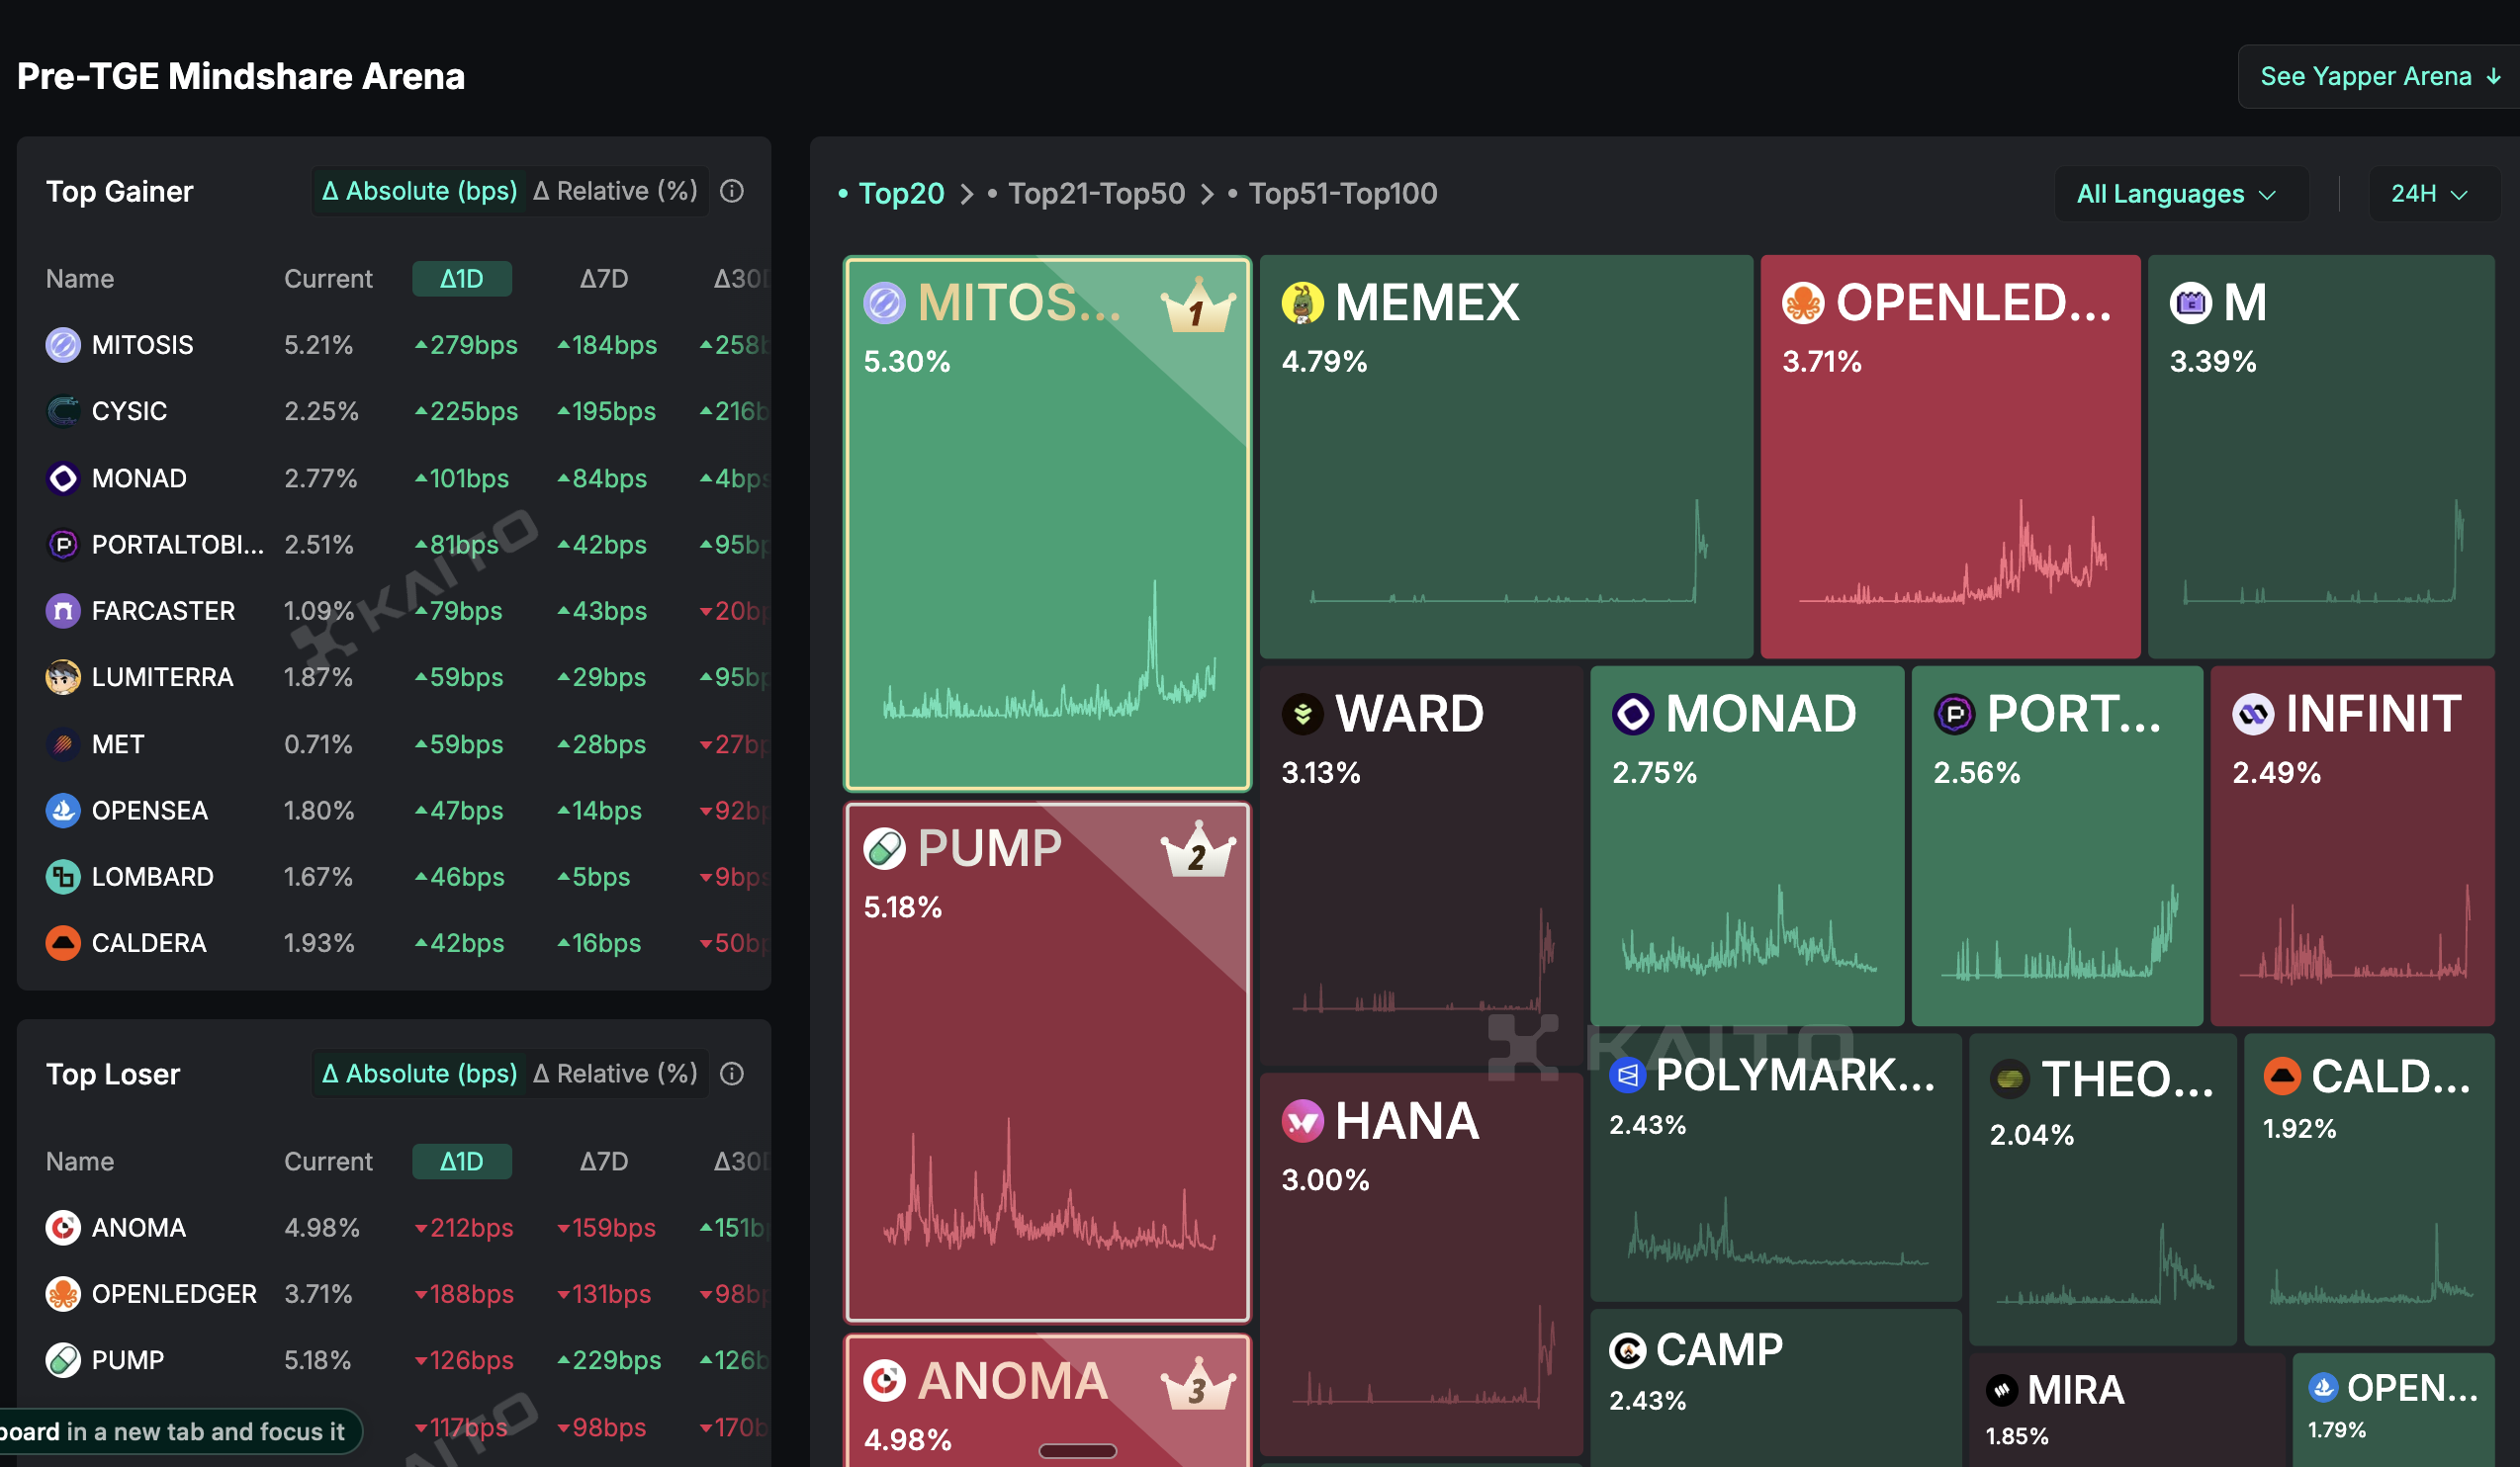Click the MIRA logo in treemap
Viewport: 2520px width, 1467px height.
coord(2002,1390)
